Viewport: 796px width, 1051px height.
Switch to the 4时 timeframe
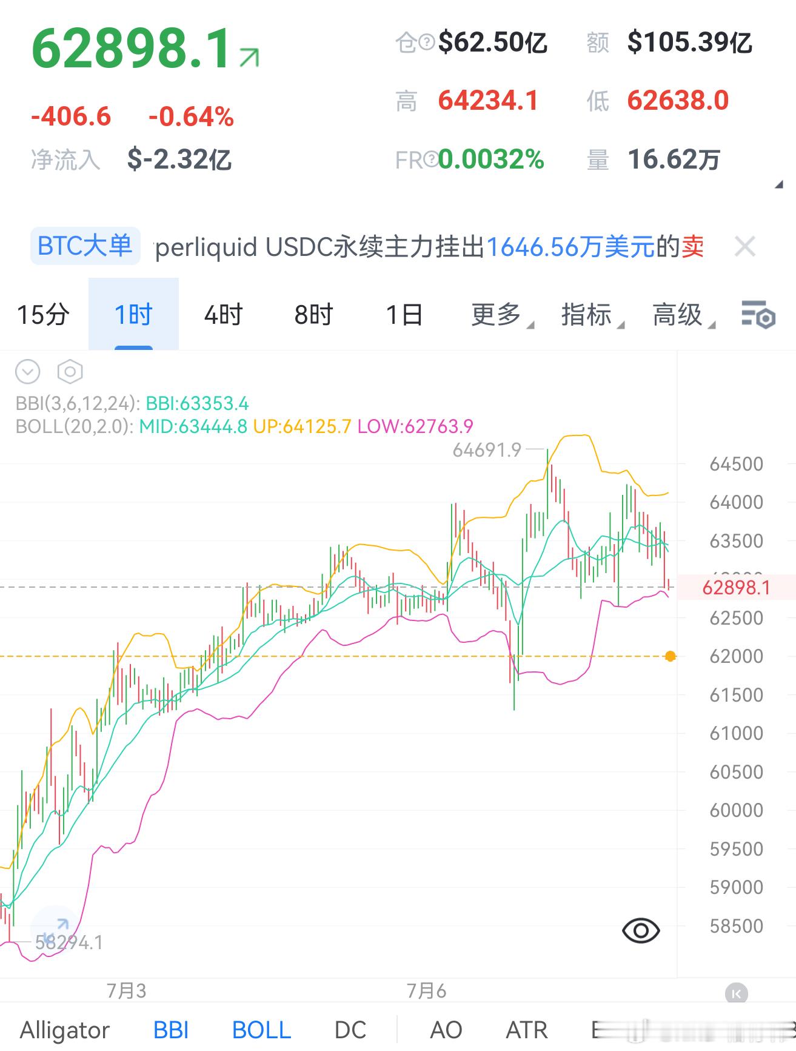224,315
